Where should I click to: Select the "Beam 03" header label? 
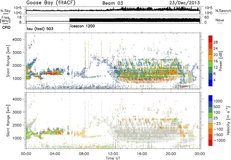113,3
